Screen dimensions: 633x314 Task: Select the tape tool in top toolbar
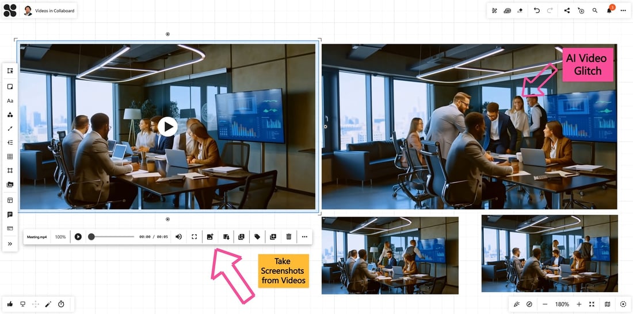click(508, 11)
